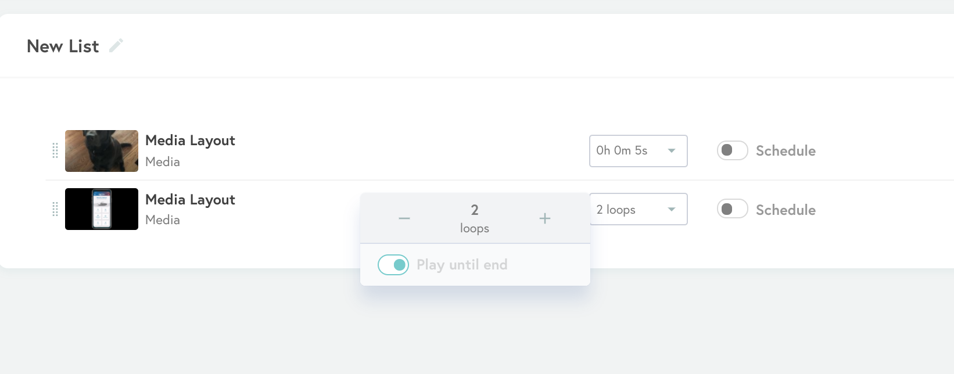Toggle Schedule for the second media item

(x=732, y=209)
